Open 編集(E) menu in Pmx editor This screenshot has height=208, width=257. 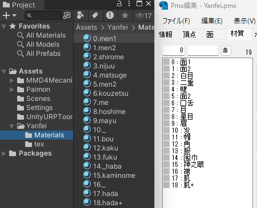212,21
